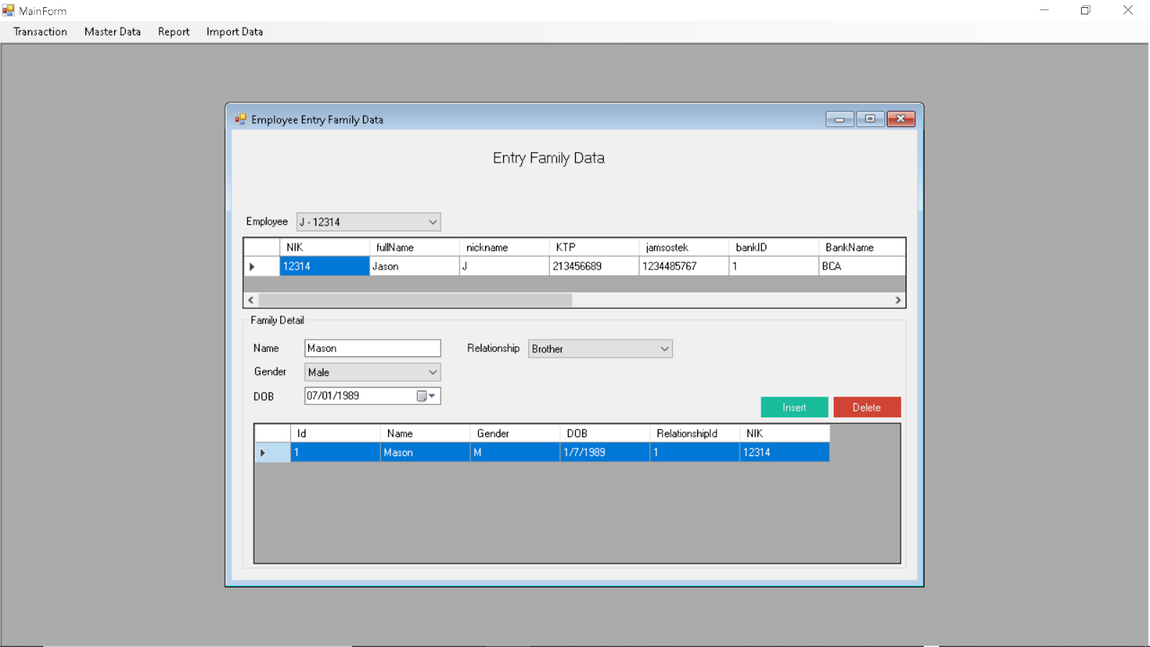Click the jamsostek column header
This screenshot has height=647, width=1150.
pyautogui.click(x=684, y=247)
